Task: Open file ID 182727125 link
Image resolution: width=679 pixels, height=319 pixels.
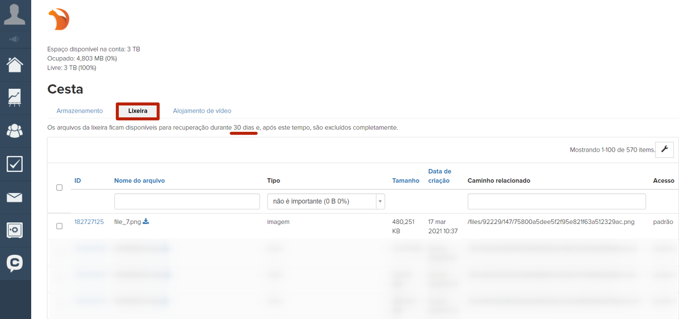Action: 89,222
